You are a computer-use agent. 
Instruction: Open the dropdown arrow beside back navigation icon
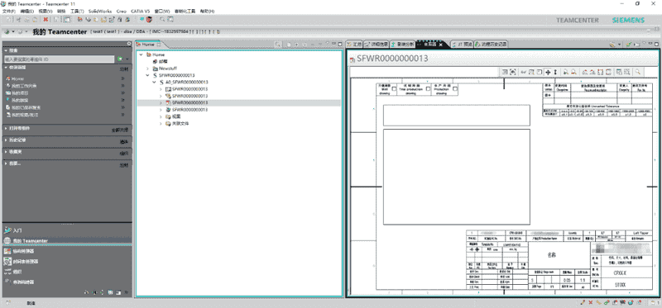(13, 32)
